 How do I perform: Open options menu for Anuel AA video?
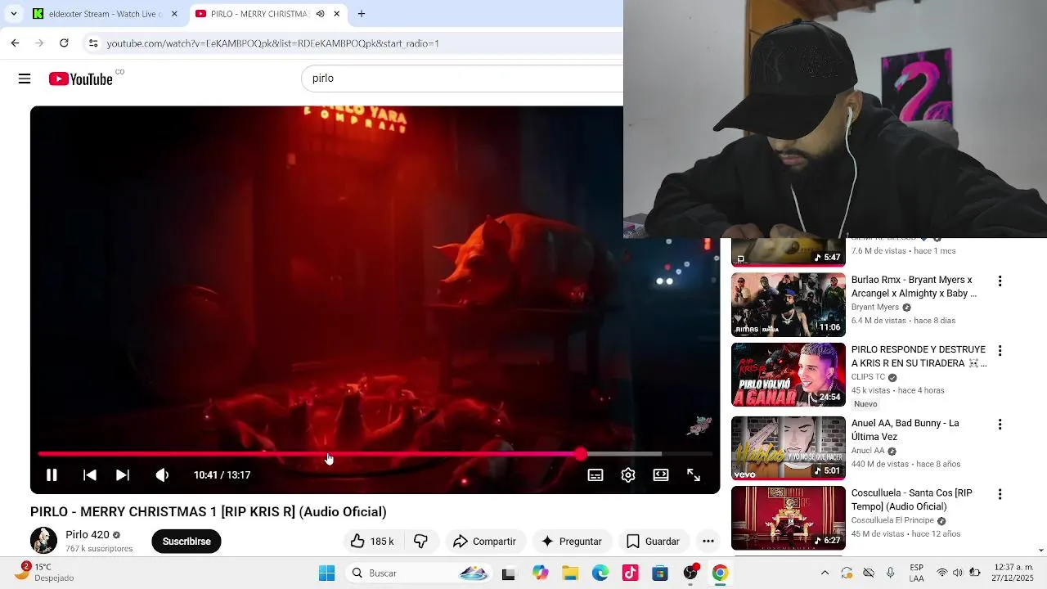coord(1000,425)
